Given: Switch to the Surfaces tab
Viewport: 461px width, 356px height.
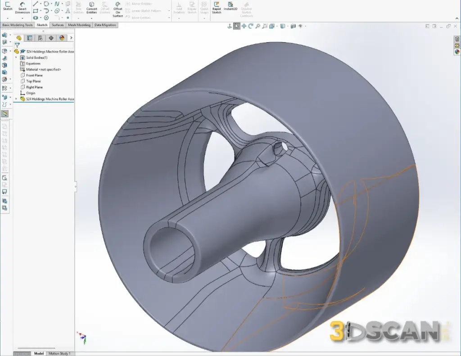Looking at the screenshot, I should (x=58, y=25).
